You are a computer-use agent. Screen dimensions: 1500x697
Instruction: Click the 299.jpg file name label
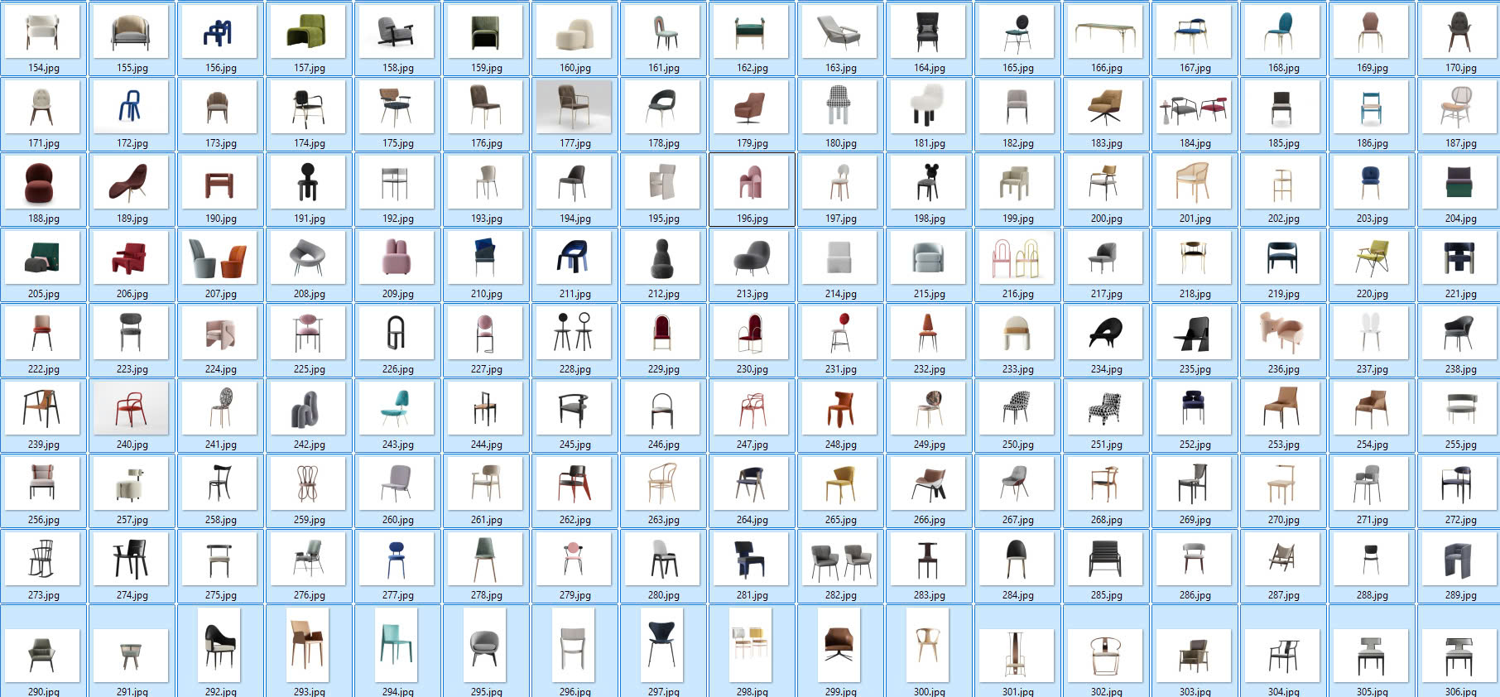click(x=840, y=691)
